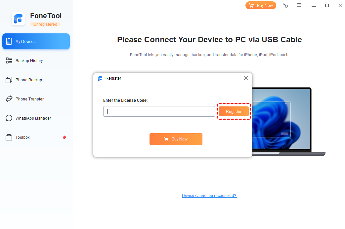
Task: Click the My Devices phone icon
Action: (9, 41)
